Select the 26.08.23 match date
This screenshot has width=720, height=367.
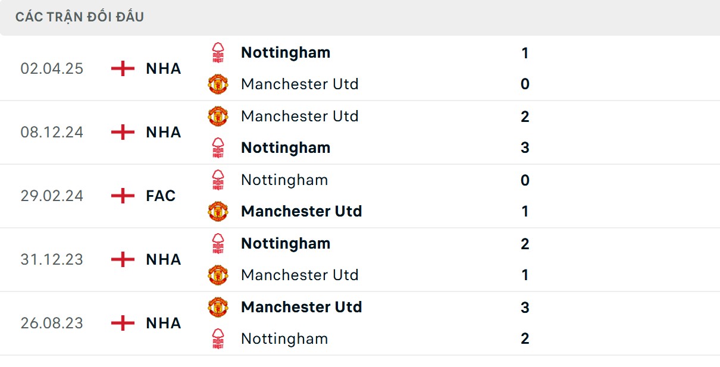coord(52,323)
